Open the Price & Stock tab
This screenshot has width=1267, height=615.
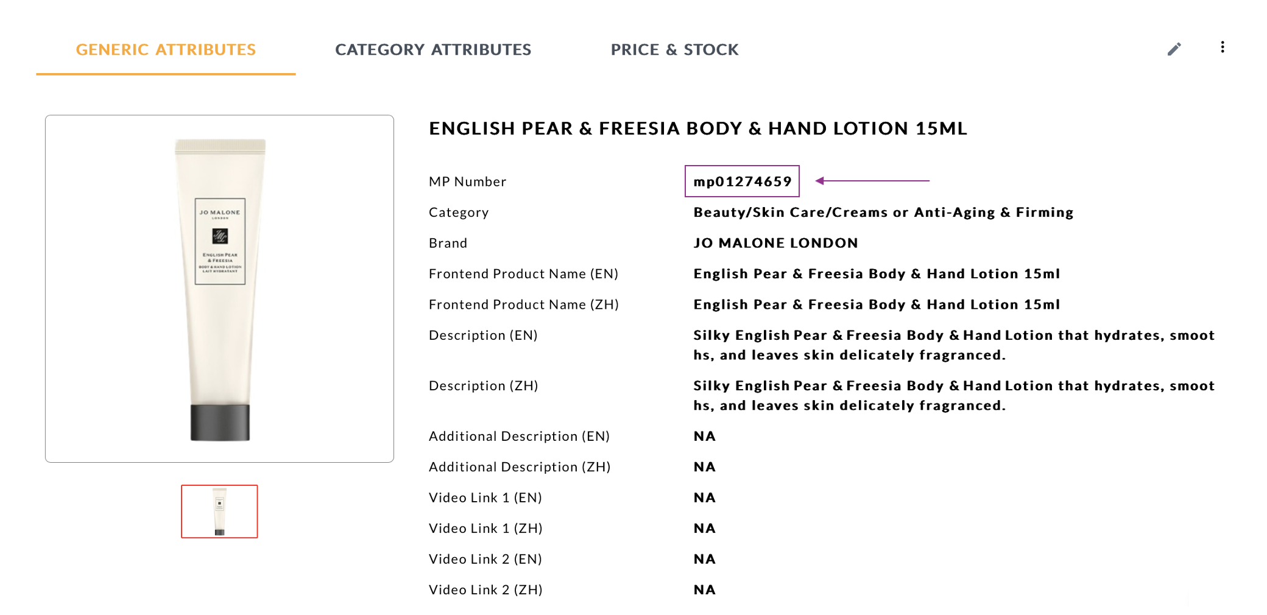[x=674, y=49]
